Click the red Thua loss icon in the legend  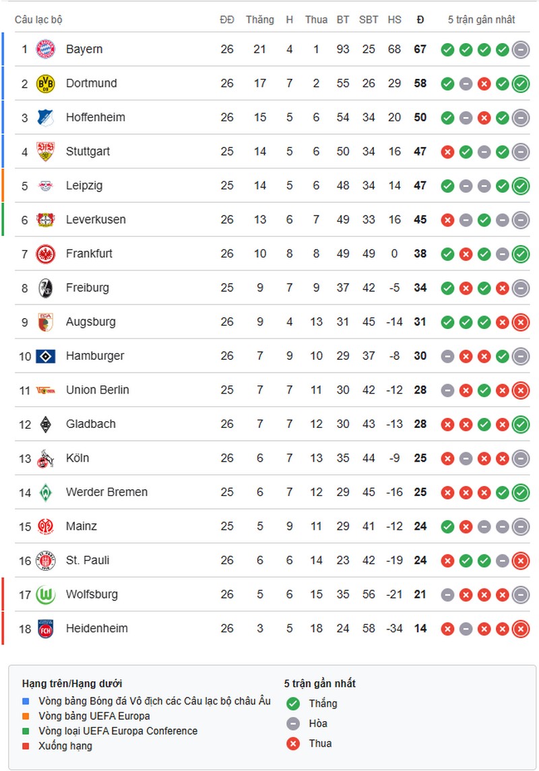[x=292, y=743]
